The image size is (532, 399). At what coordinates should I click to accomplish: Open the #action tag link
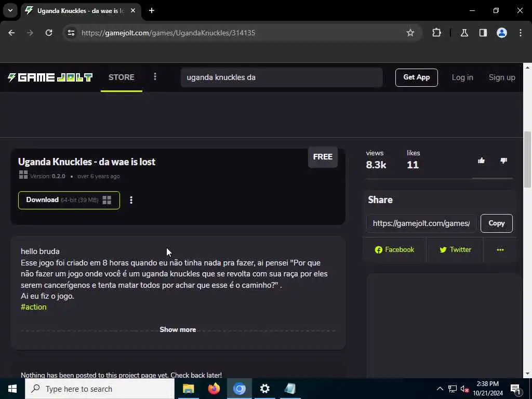34,307
